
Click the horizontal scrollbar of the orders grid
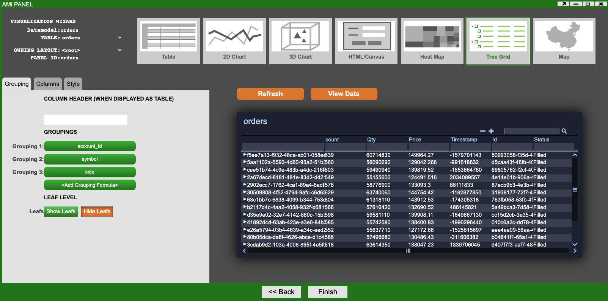point(408,251)
